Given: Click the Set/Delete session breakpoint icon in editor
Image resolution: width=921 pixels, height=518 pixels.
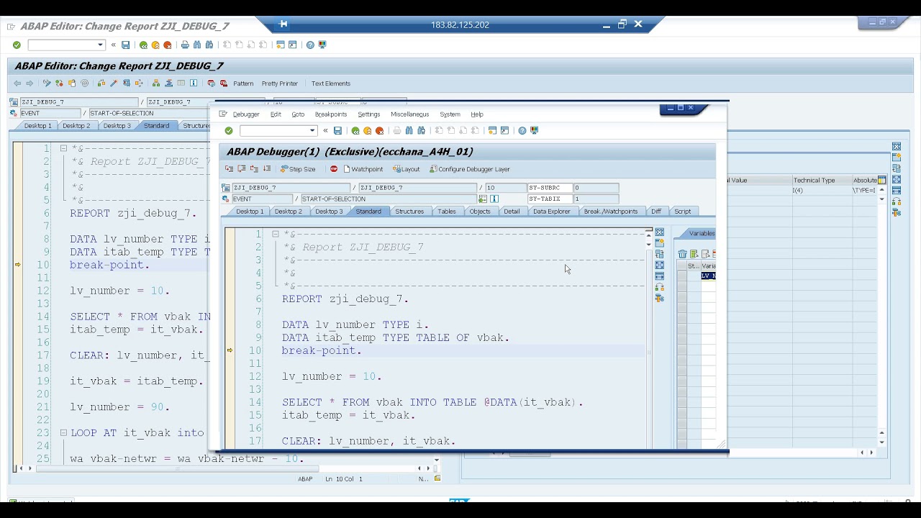Looking at the screenshot, I should (211, 83).
